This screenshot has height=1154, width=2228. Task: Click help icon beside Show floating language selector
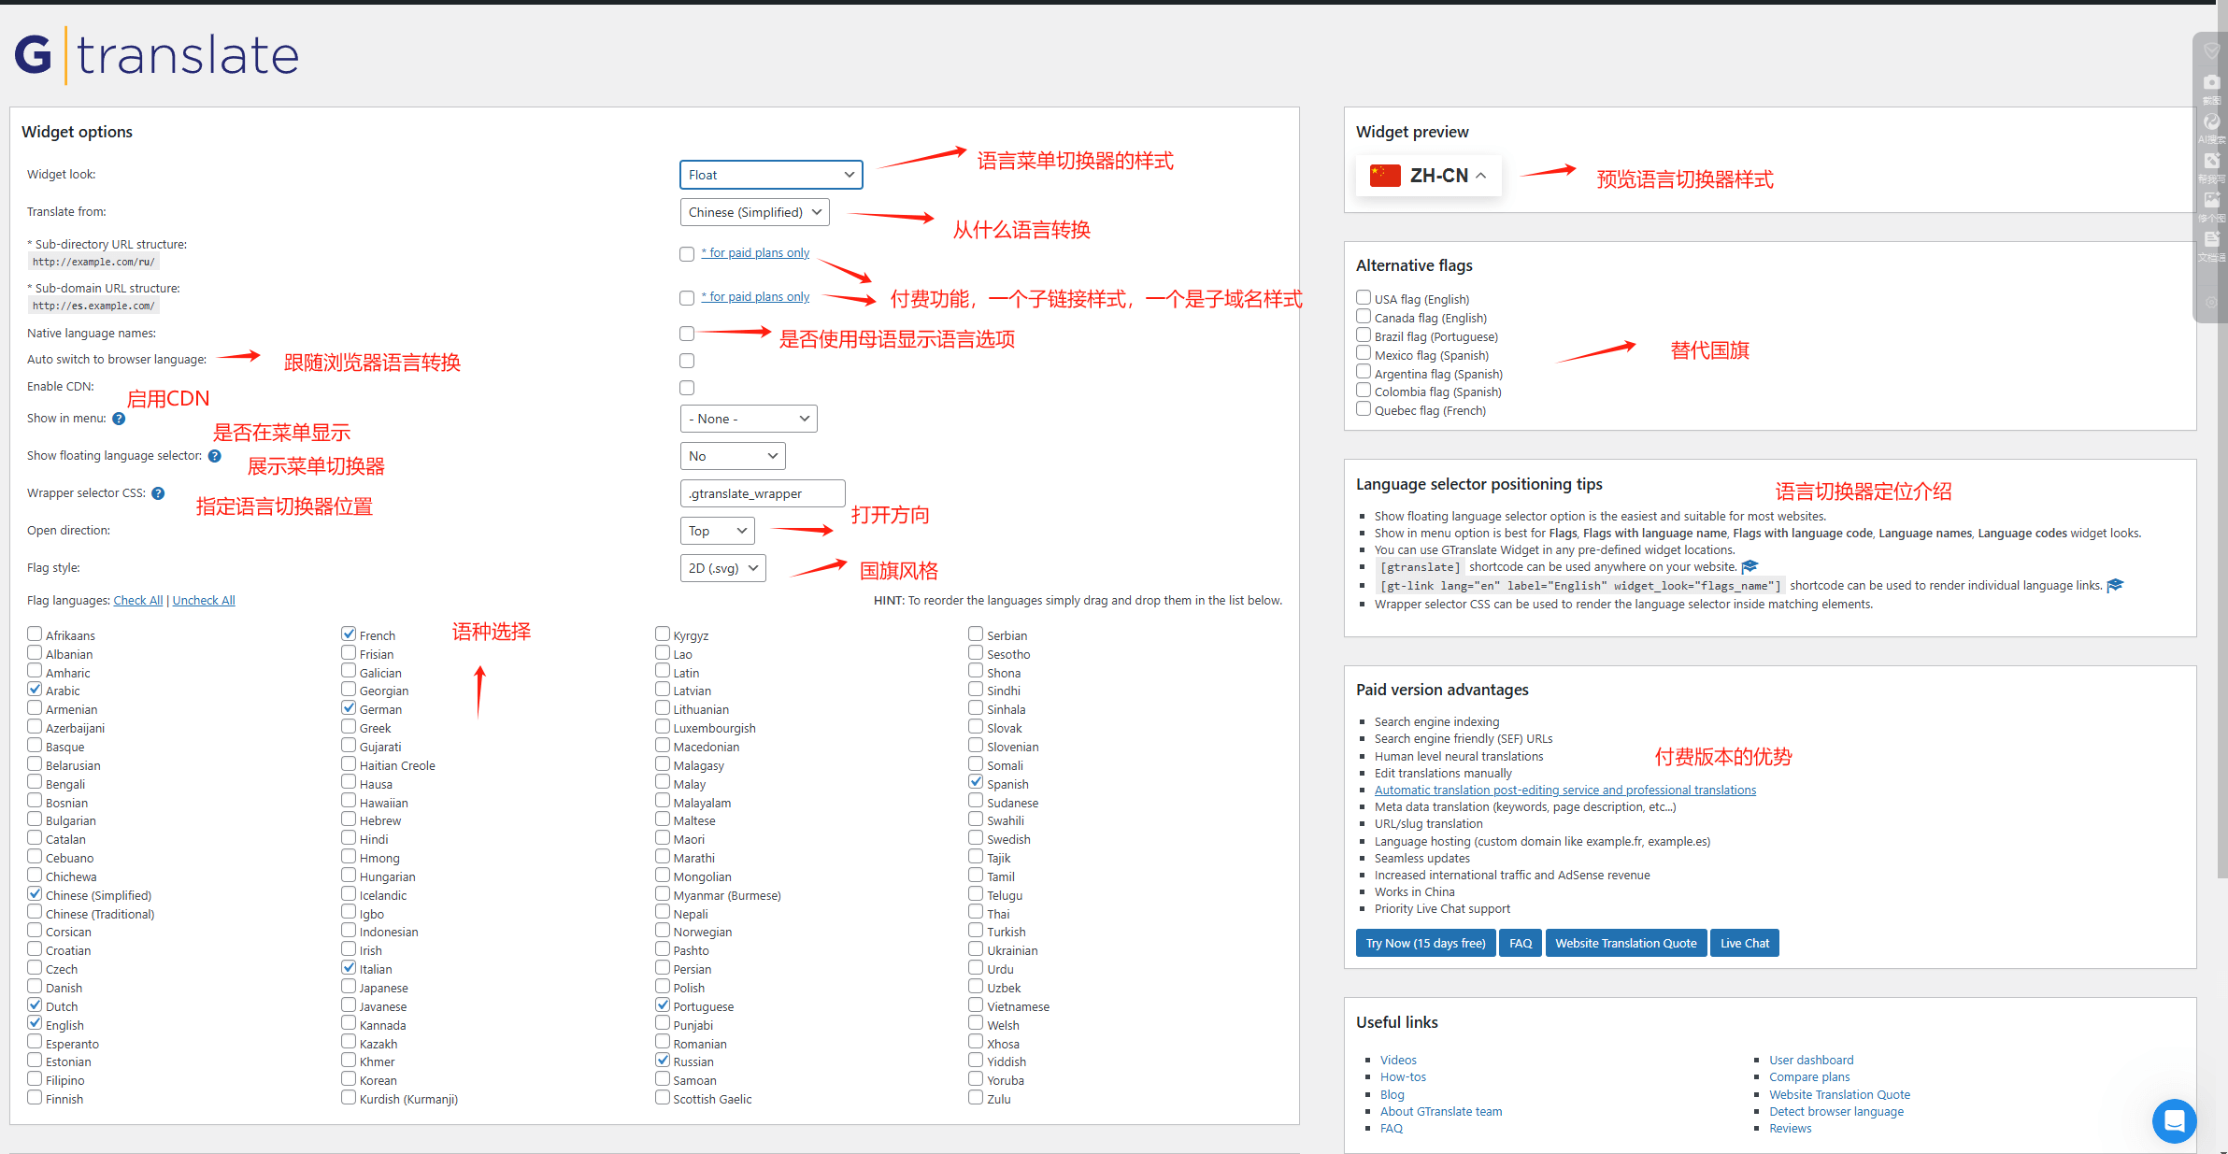click(x=215, y=456)
